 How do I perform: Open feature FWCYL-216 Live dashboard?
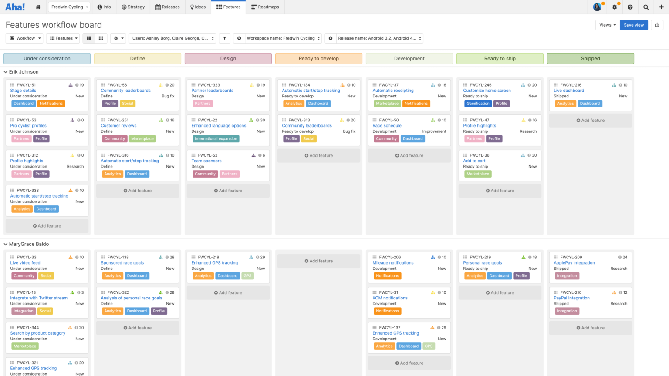[569, 90]
